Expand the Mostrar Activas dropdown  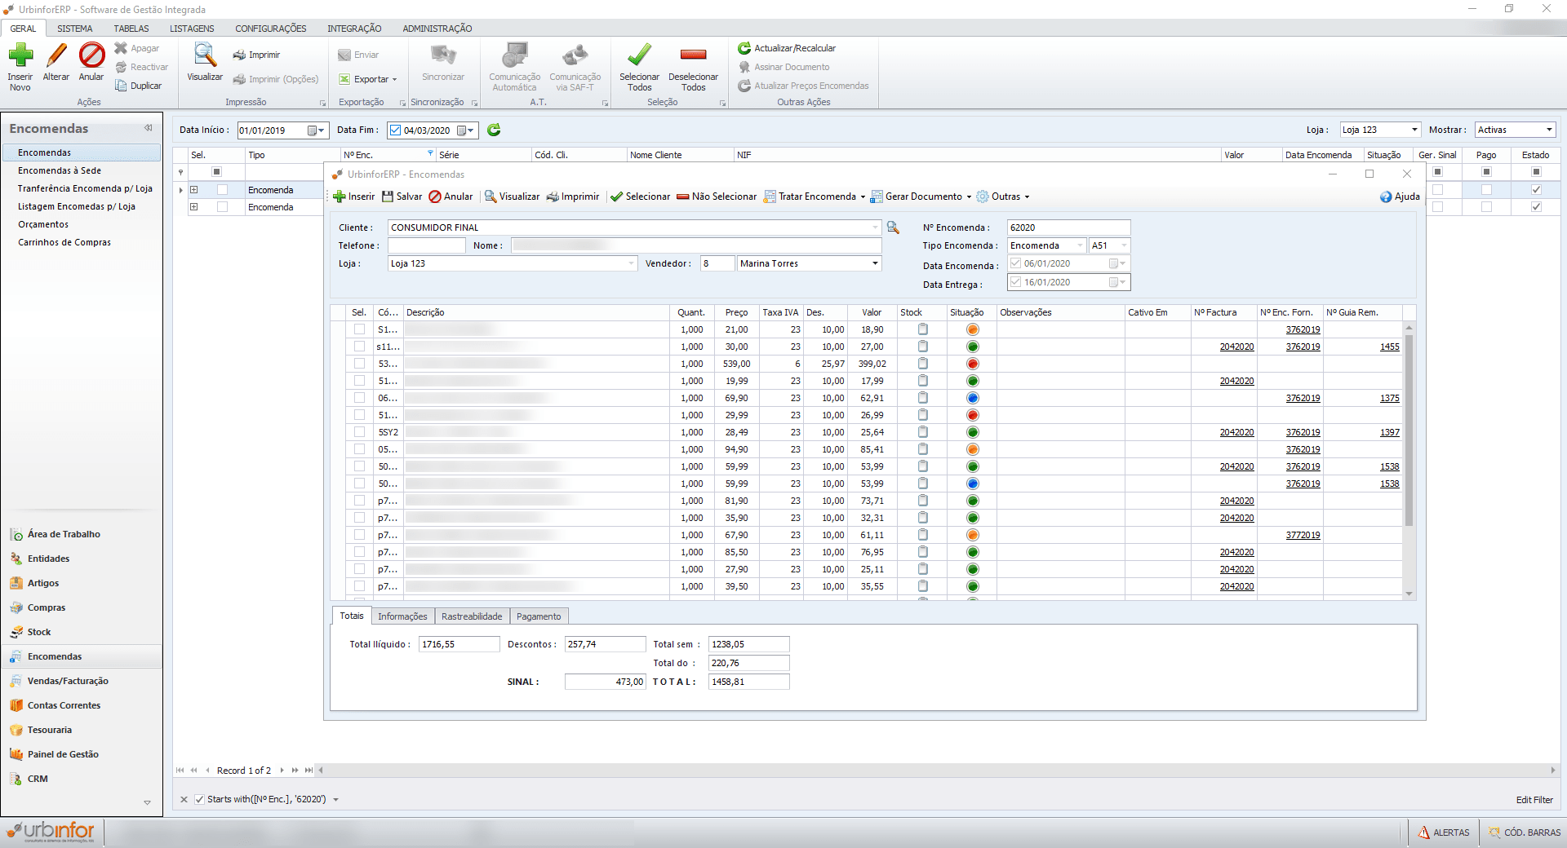1548,130
